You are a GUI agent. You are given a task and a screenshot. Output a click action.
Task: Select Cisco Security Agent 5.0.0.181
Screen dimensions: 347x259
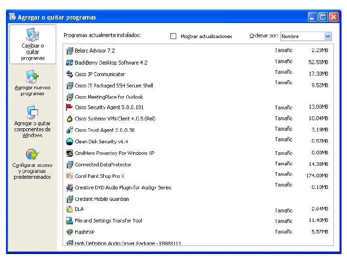point(109,107)
